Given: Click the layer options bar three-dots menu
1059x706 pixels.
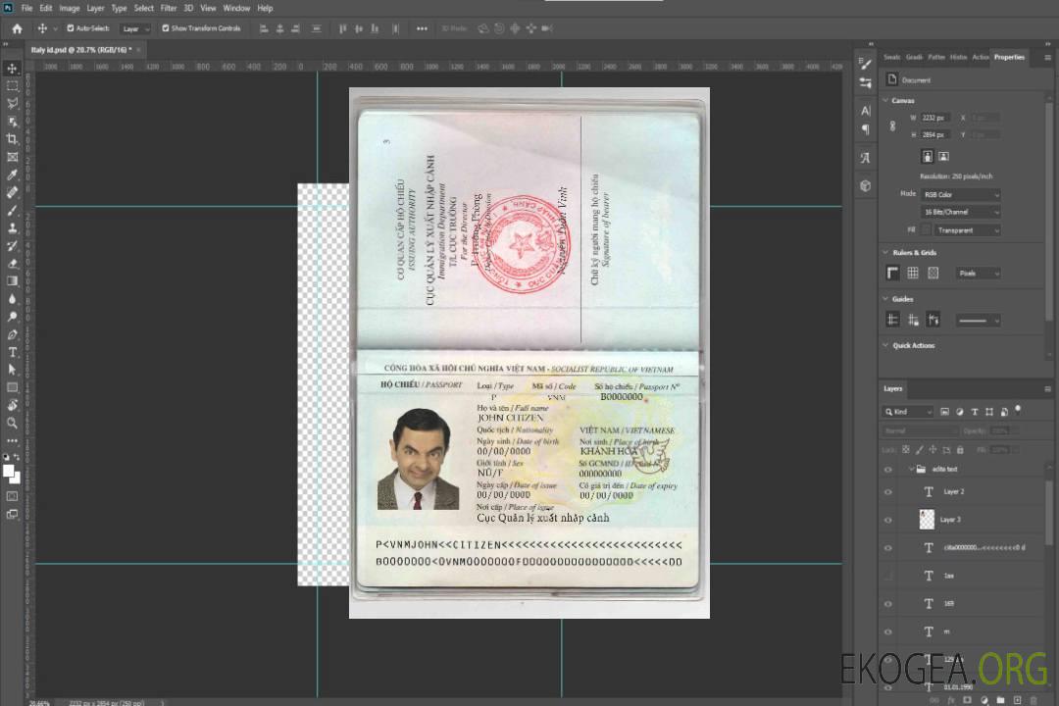Looking at the screenshot, I should [x=422, y=28].
